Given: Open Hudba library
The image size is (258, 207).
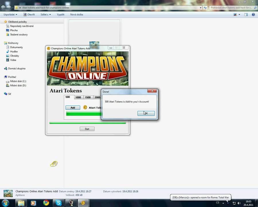Looking at the screenshot, I should (x=14, y=51).
